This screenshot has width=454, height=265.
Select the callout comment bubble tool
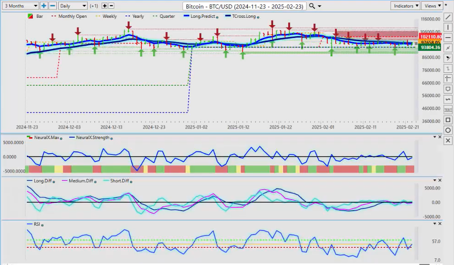448,89
